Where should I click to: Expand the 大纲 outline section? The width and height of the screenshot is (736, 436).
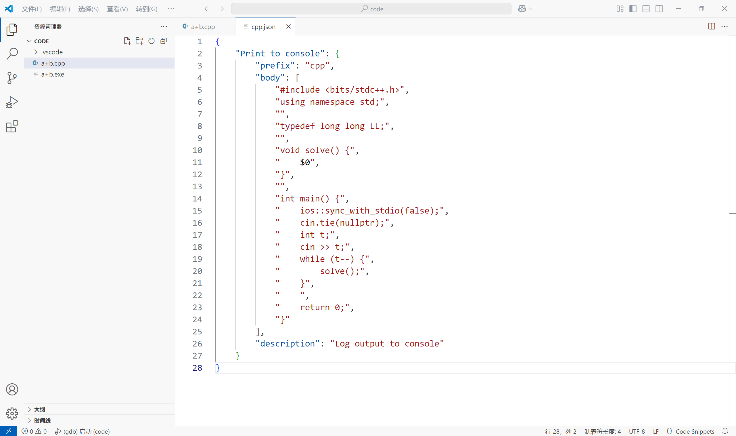click(x=39, y=409)
